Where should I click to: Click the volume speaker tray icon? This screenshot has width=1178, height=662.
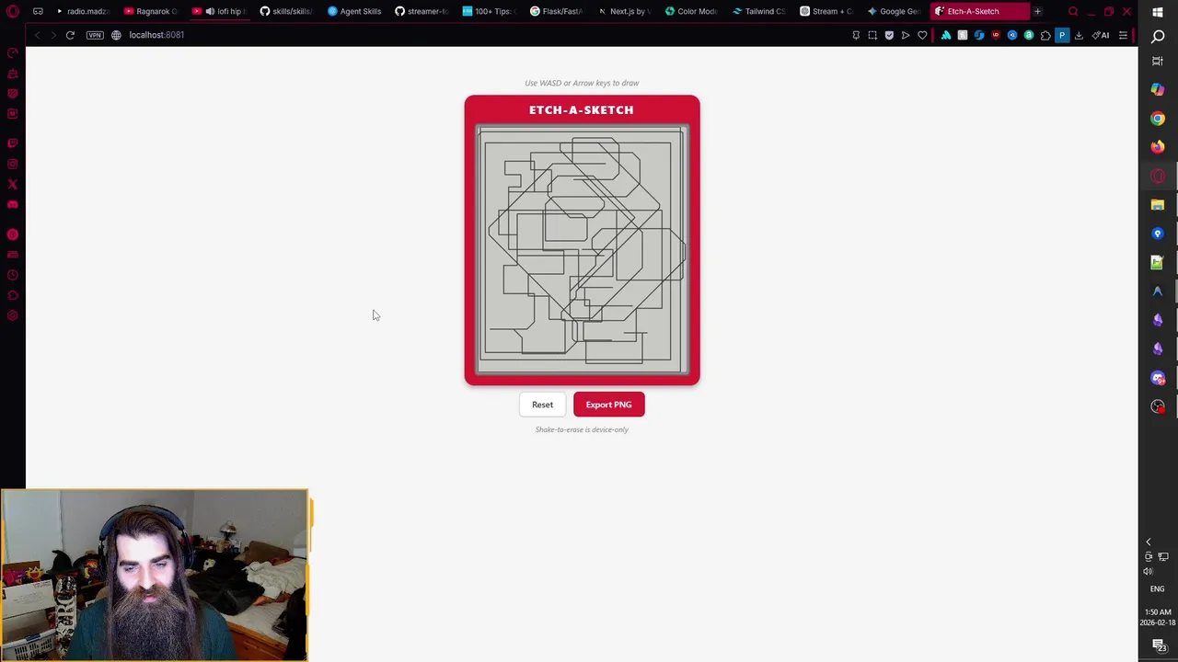coord(1148,571)
